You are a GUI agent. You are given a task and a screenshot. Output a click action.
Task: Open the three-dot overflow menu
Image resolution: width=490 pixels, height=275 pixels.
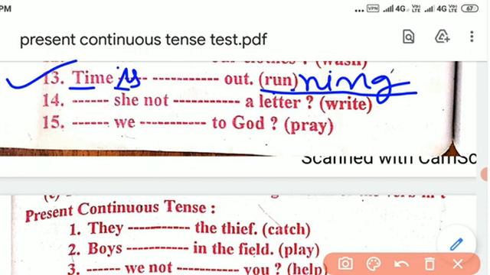tap(472, 37)
